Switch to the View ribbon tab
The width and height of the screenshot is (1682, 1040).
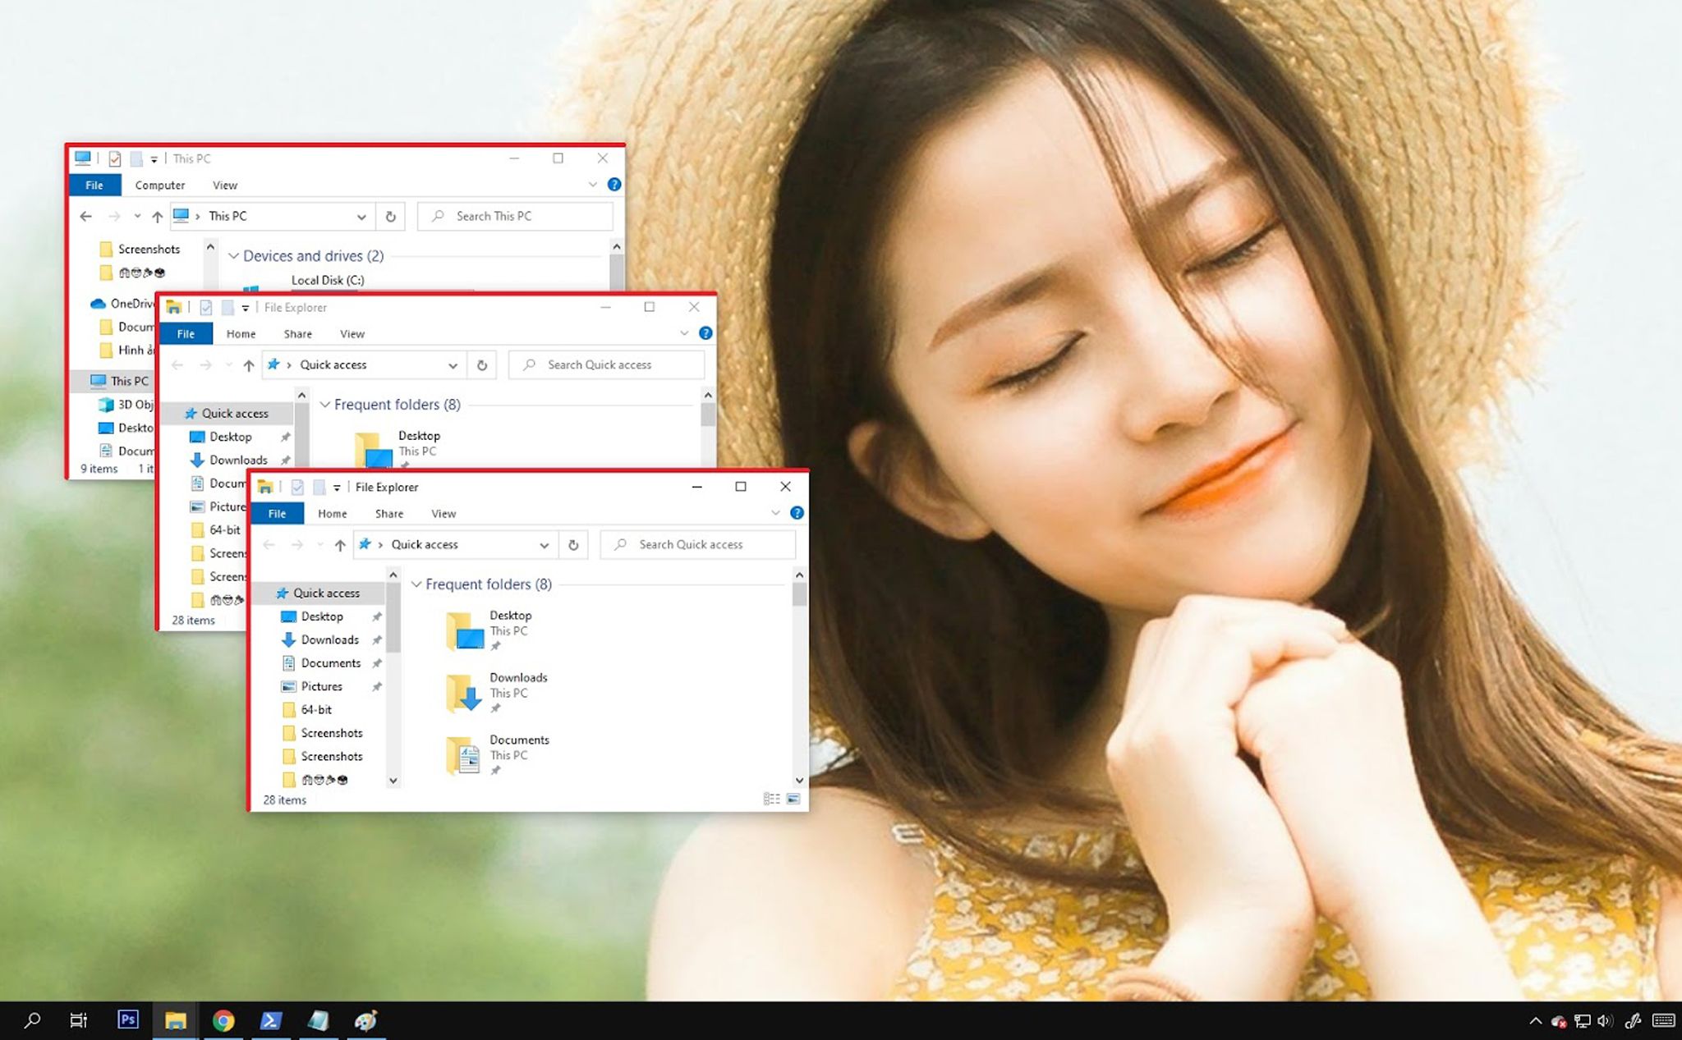click(x=443, y=513)
